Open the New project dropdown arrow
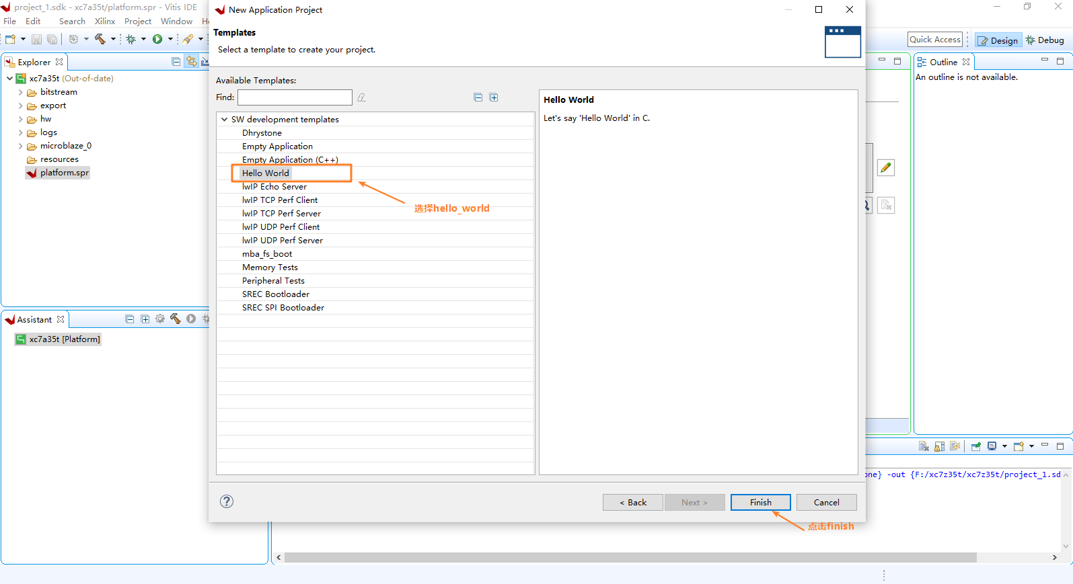The image size is (1073, 584). pos(23,39)
